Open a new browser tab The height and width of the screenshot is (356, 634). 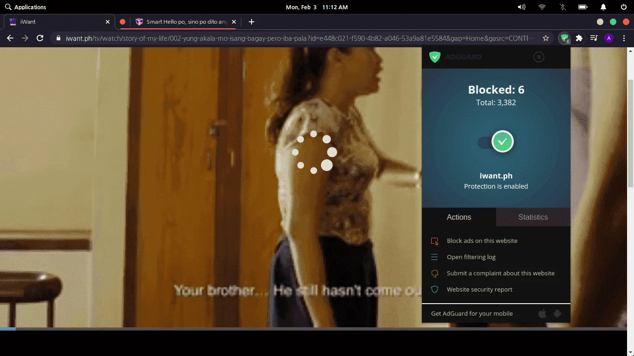pos(251,22)
